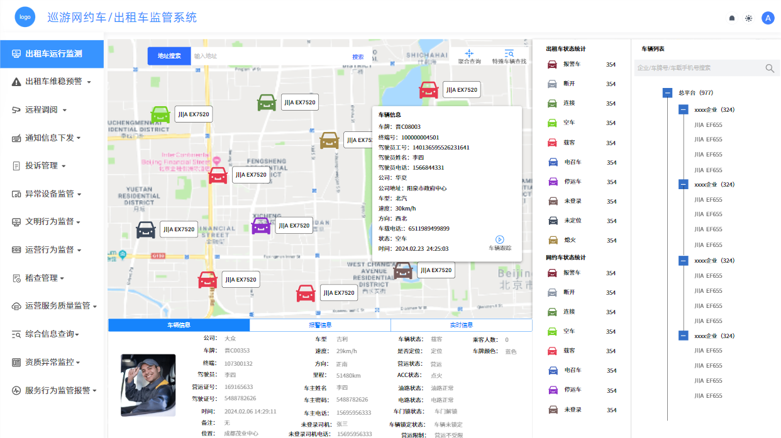781x438 pixels.
Task: Open the user avatar 'A' menu
Action: point(767,18)
